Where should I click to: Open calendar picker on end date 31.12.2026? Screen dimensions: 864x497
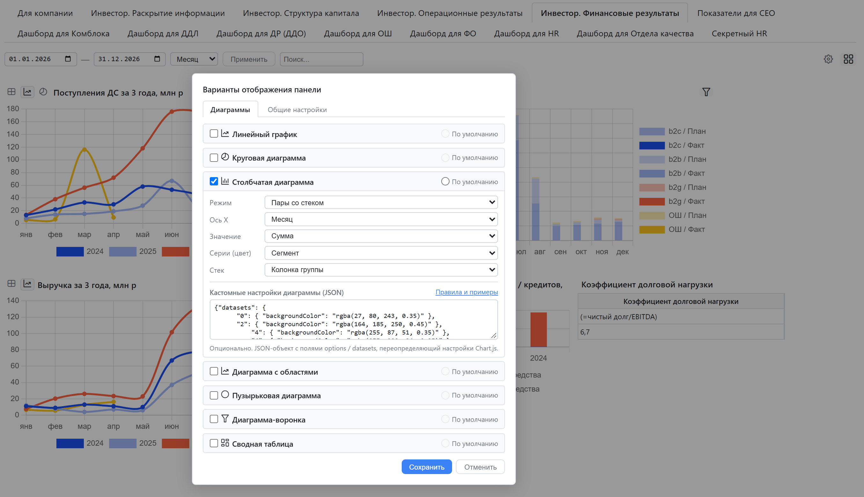(x=157, y=59)
